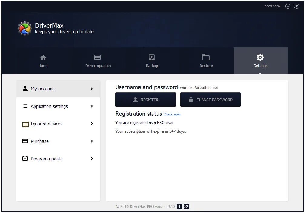Minimize the DriverMax window
This screenshot has height=213, width=305.
click(288, 6)
